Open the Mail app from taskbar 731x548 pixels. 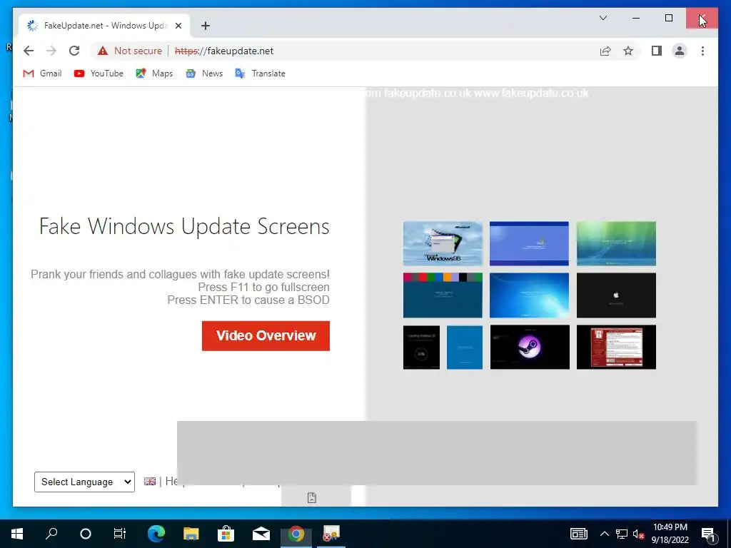pos(261,534)
